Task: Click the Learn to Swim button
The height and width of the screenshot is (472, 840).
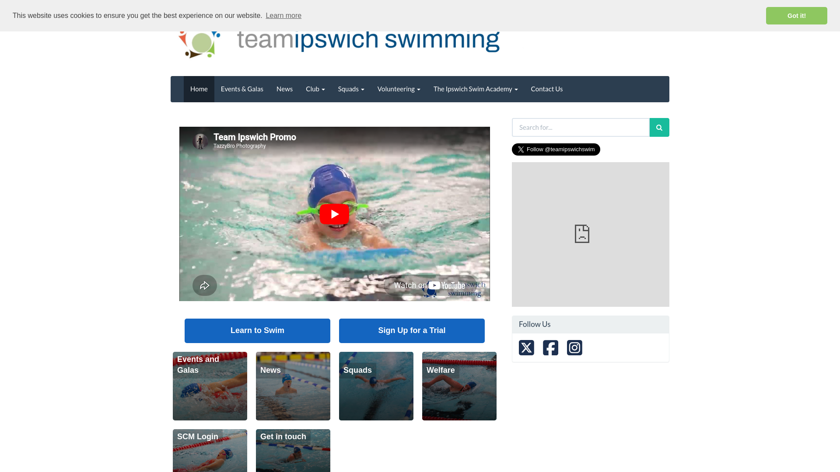Action: [x=257, y=331]
